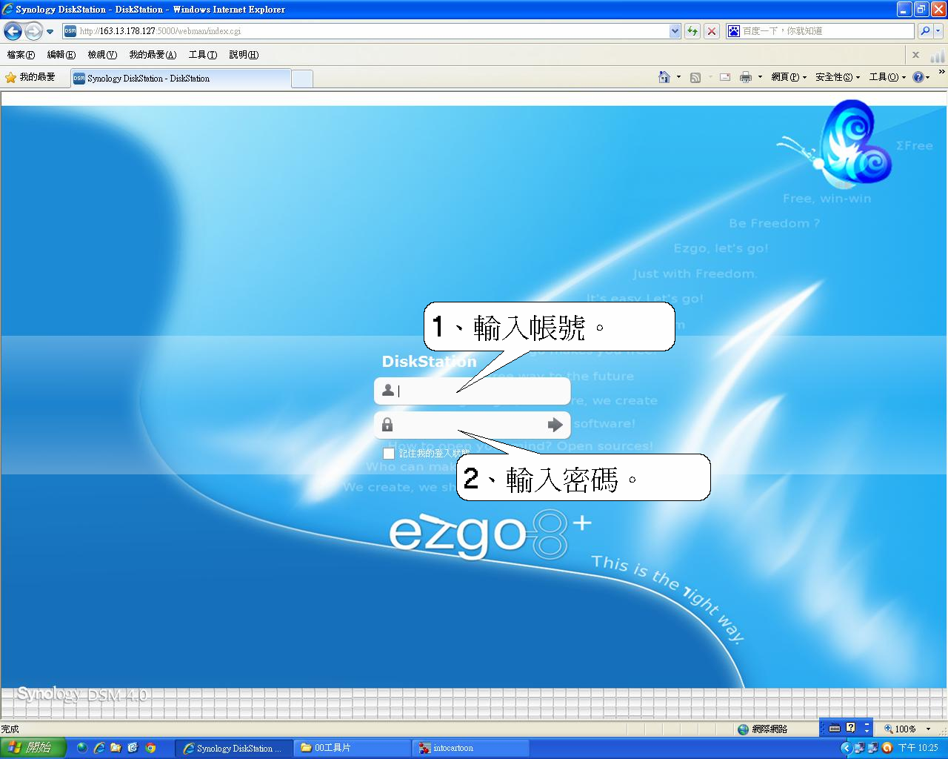Screen dimensions: 948x759
Task: Open the 編輯(E) menu
Action: click(61, 55)
